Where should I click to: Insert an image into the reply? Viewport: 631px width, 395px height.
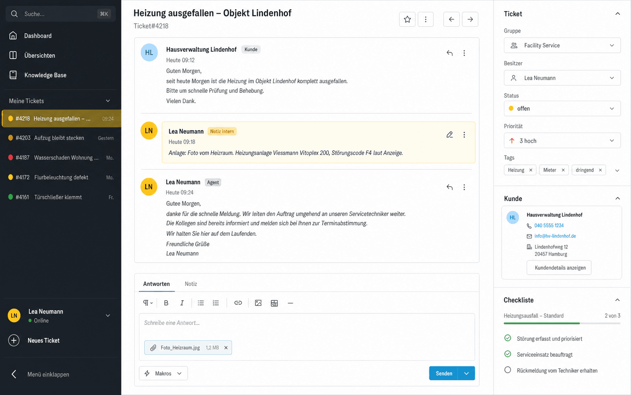(258, 303)
